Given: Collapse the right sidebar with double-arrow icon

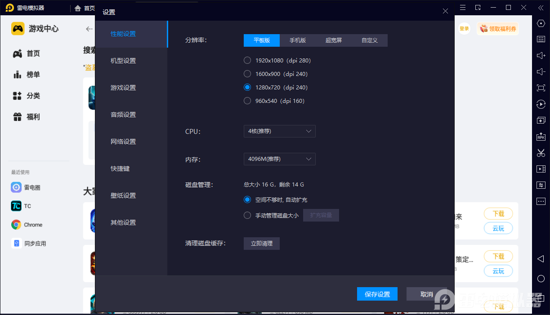Looking at the screenshot, I should click(541, 8).
